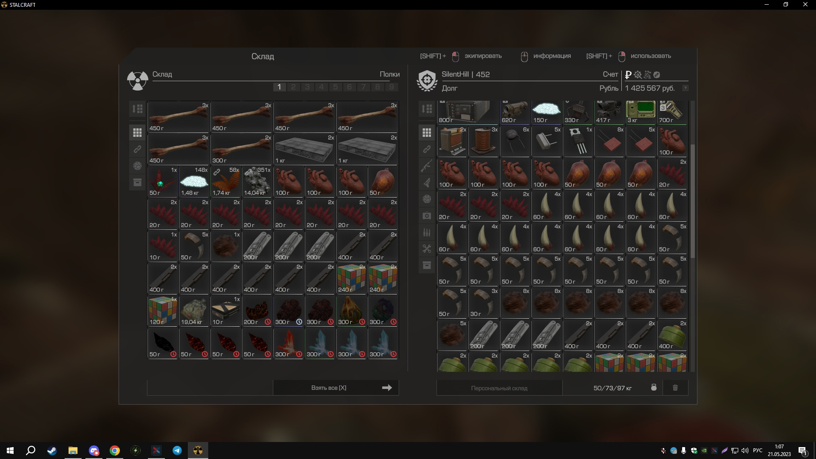Click the ruble currency symbol icon
816x459 pixels.
point(628,75)
